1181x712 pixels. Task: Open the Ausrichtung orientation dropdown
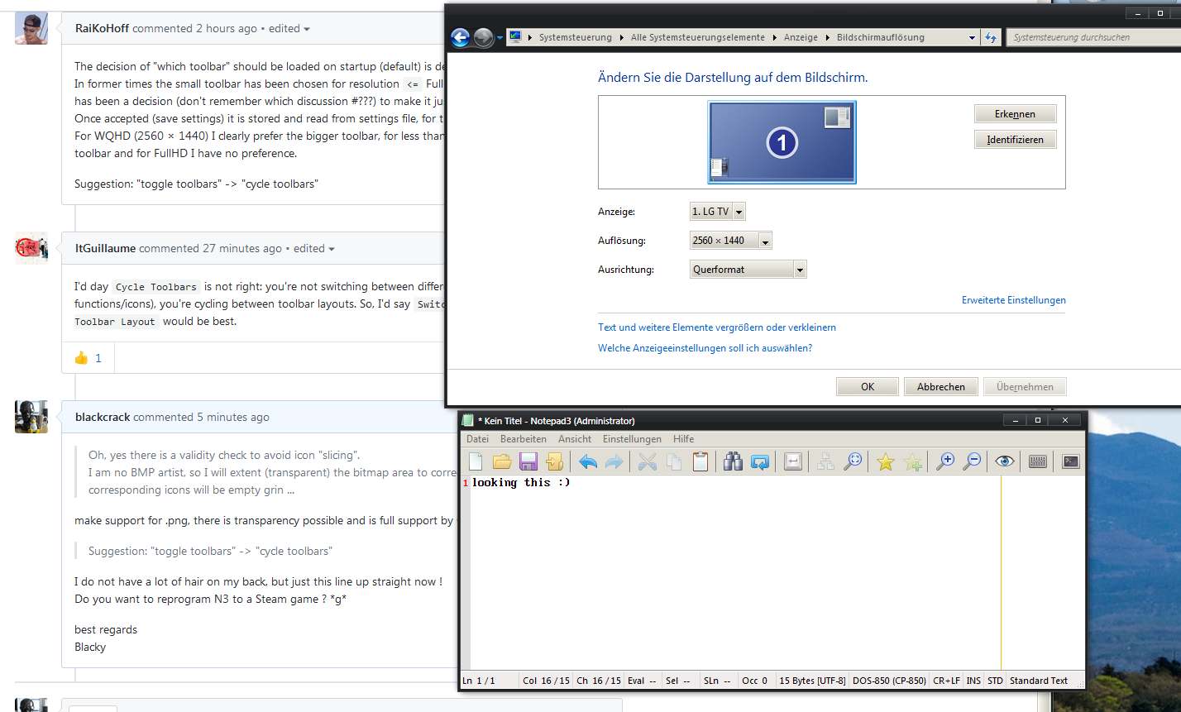(799, 269)
